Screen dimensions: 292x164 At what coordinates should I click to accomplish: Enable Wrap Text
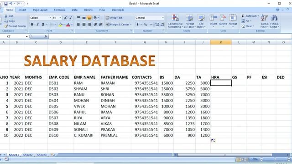(x=114, y=18)
